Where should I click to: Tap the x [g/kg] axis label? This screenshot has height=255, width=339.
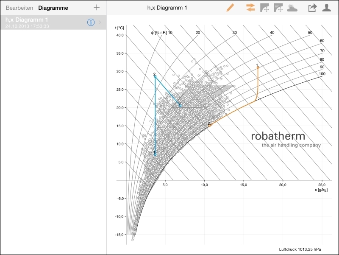click(x=321, y=190)
